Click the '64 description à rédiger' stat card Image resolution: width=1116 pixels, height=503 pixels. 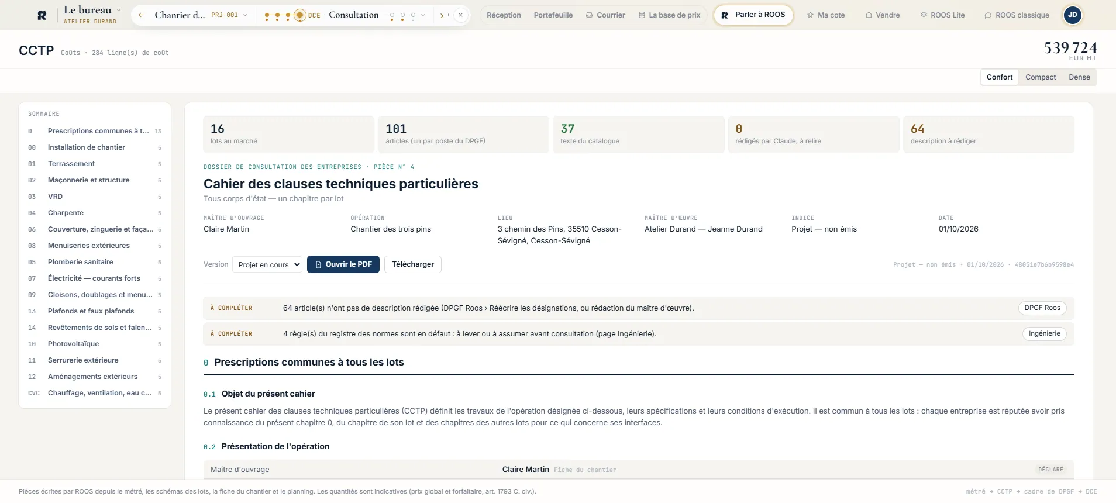(988, 135)
